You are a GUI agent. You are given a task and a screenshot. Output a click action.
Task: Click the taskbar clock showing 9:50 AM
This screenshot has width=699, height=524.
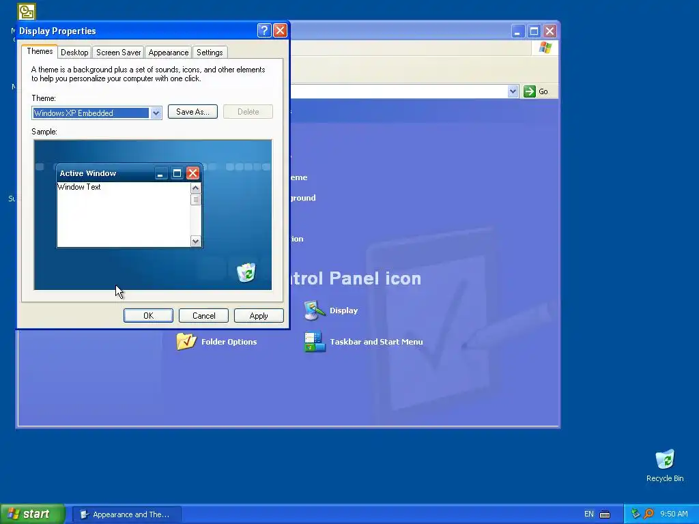(x=674, y=514)
